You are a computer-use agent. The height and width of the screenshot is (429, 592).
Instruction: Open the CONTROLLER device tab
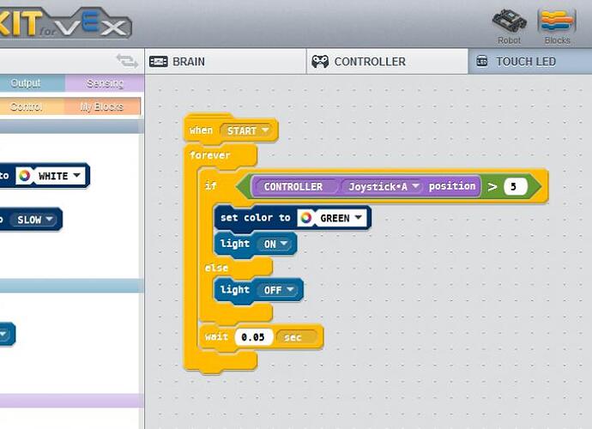[387, 61]
